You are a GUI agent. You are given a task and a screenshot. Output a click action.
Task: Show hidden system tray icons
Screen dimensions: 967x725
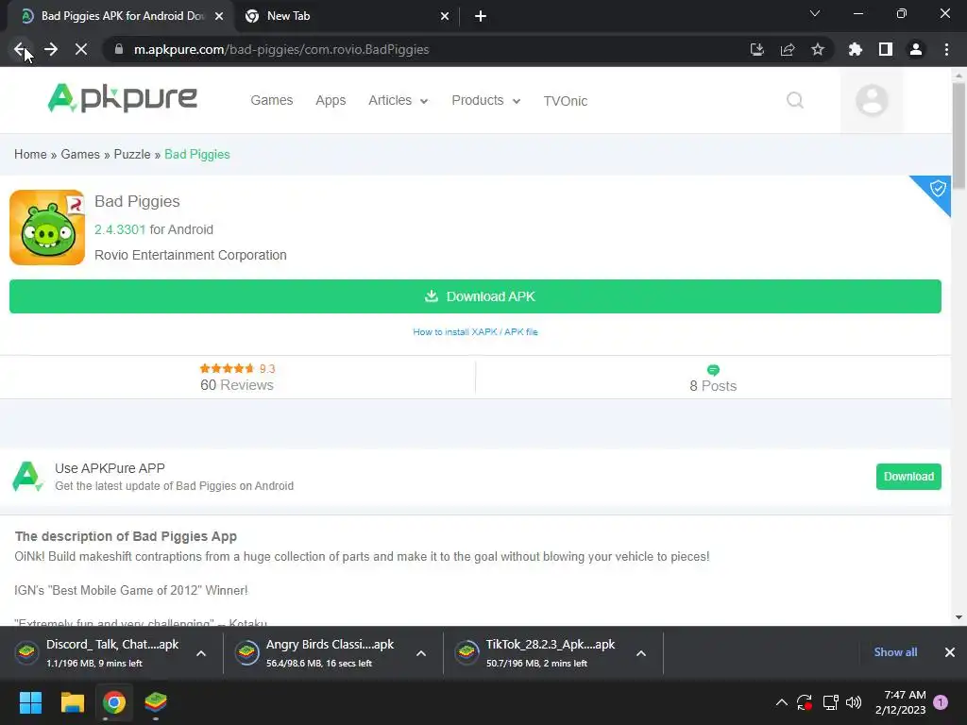(x=781, y=702)
